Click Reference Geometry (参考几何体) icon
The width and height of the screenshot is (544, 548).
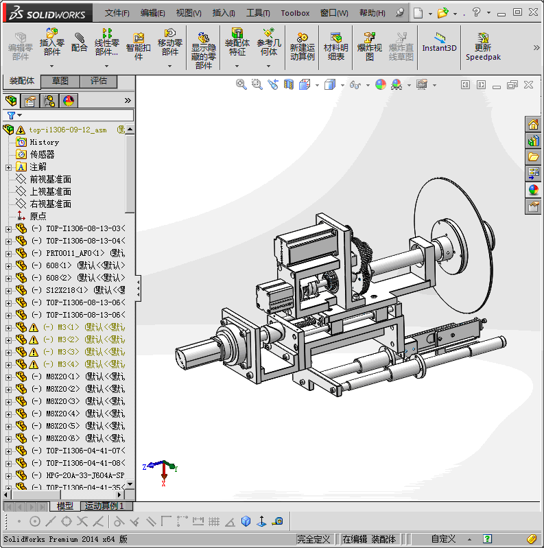(268, 43)
